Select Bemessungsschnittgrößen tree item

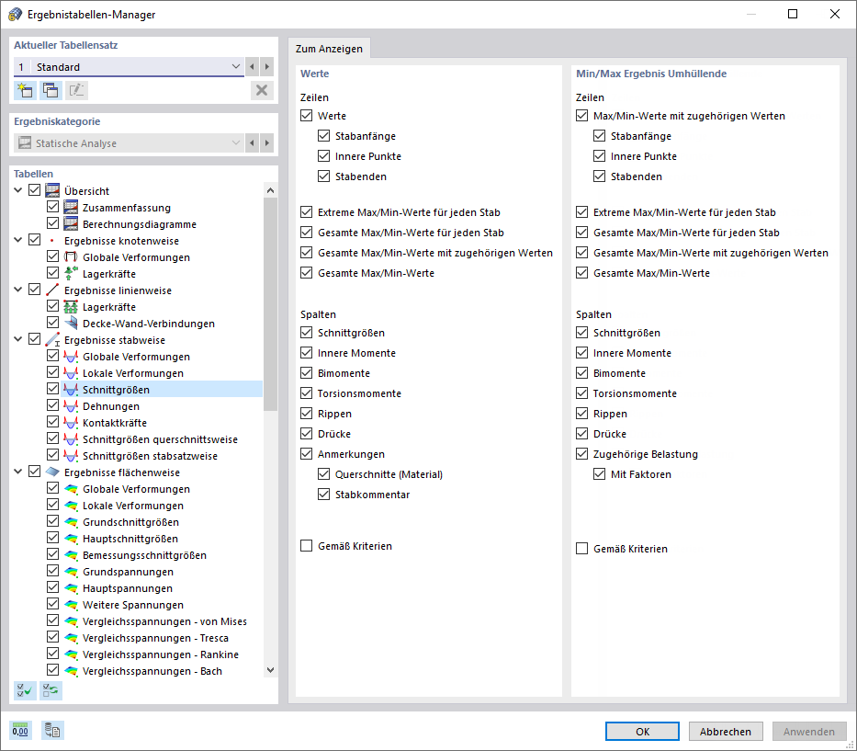(144, 555)
